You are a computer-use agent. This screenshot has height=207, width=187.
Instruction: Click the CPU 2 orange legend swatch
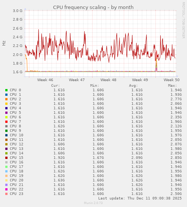click(6, 99)
